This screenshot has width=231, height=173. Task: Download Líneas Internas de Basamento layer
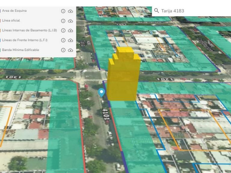70,30
